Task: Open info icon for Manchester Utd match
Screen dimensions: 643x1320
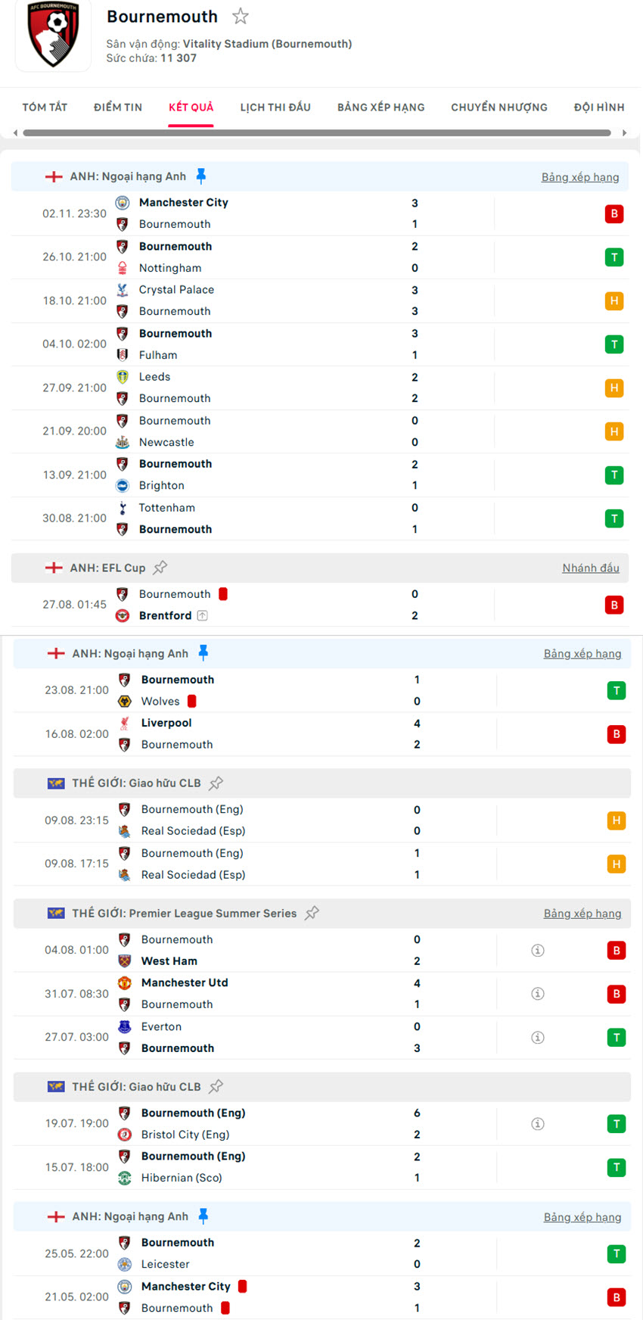Action: coord(538,994)
